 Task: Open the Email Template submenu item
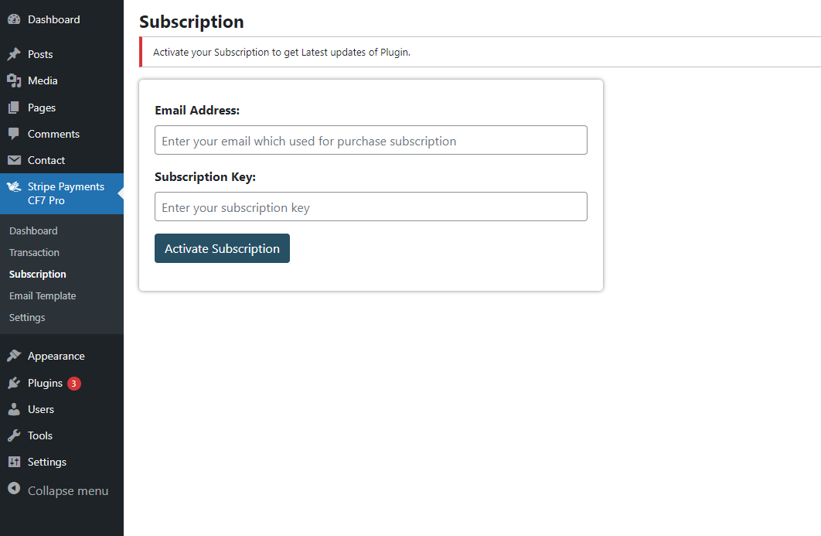click(x=43, y=295)
